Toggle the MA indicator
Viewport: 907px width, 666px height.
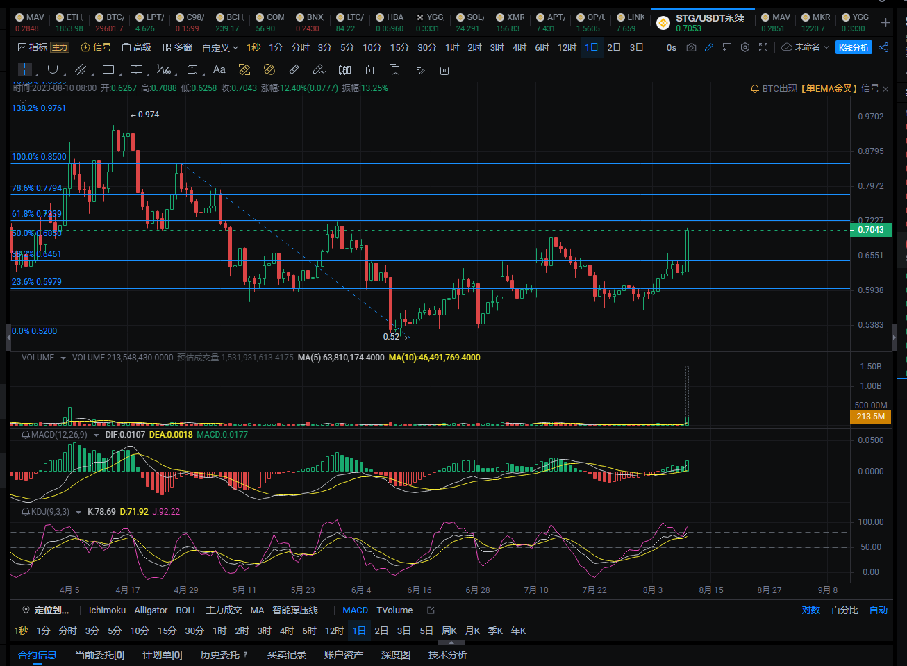(x=257, y=610)
